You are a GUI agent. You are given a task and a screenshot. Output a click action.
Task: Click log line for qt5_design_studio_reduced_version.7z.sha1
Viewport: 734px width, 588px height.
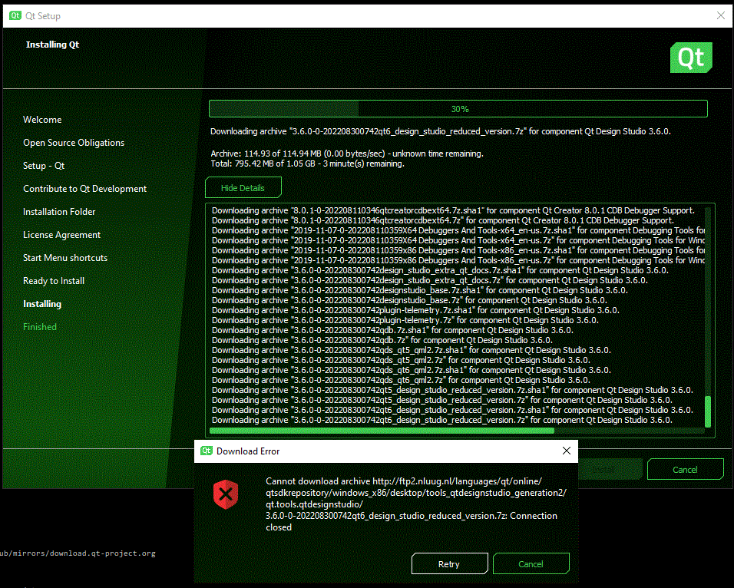pos(452,390)
